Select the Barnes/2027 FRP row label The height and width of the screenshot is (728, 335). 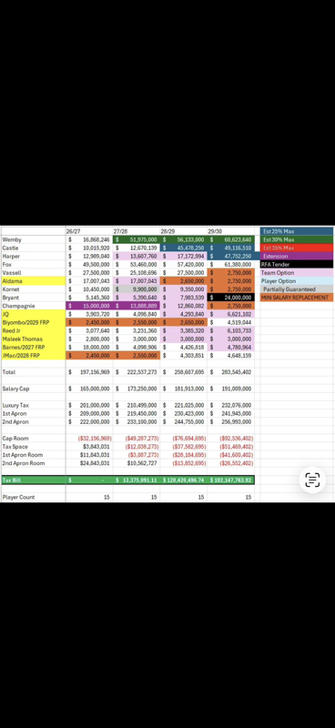(33, 348)
